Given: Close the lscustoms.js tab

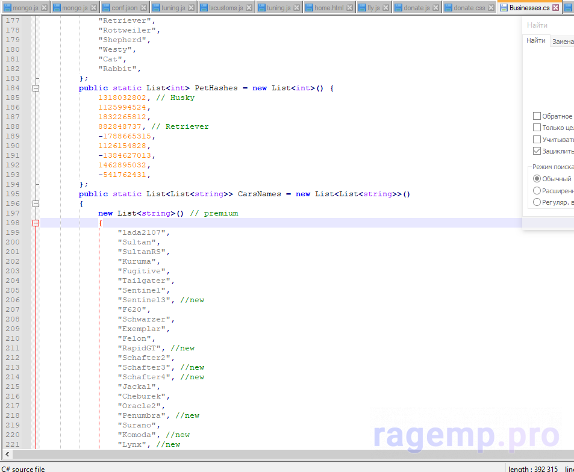Looking at the screenshot, I should pyautogui.click(x=249, y=8).
